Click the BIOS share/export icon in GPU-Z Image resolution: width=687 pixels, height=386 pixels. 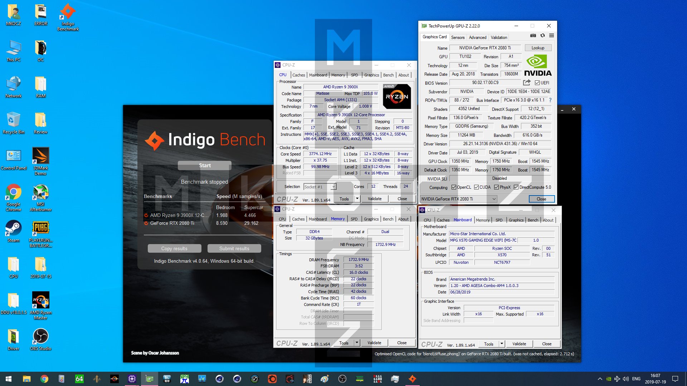[x=527, y=83]
